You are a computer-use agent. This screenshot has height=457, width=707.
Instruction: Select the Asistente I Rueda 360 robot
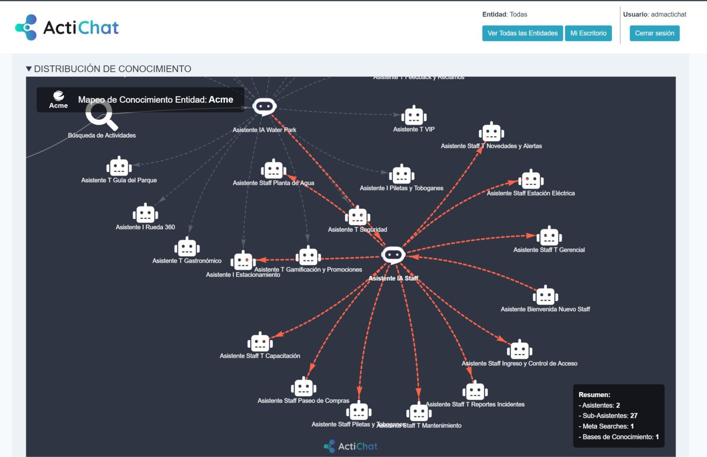(x=145, y=214)
